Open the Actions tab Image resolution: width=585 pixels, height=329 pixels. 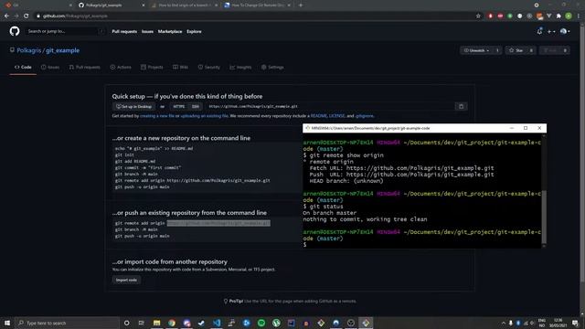[x=121, y=67]
